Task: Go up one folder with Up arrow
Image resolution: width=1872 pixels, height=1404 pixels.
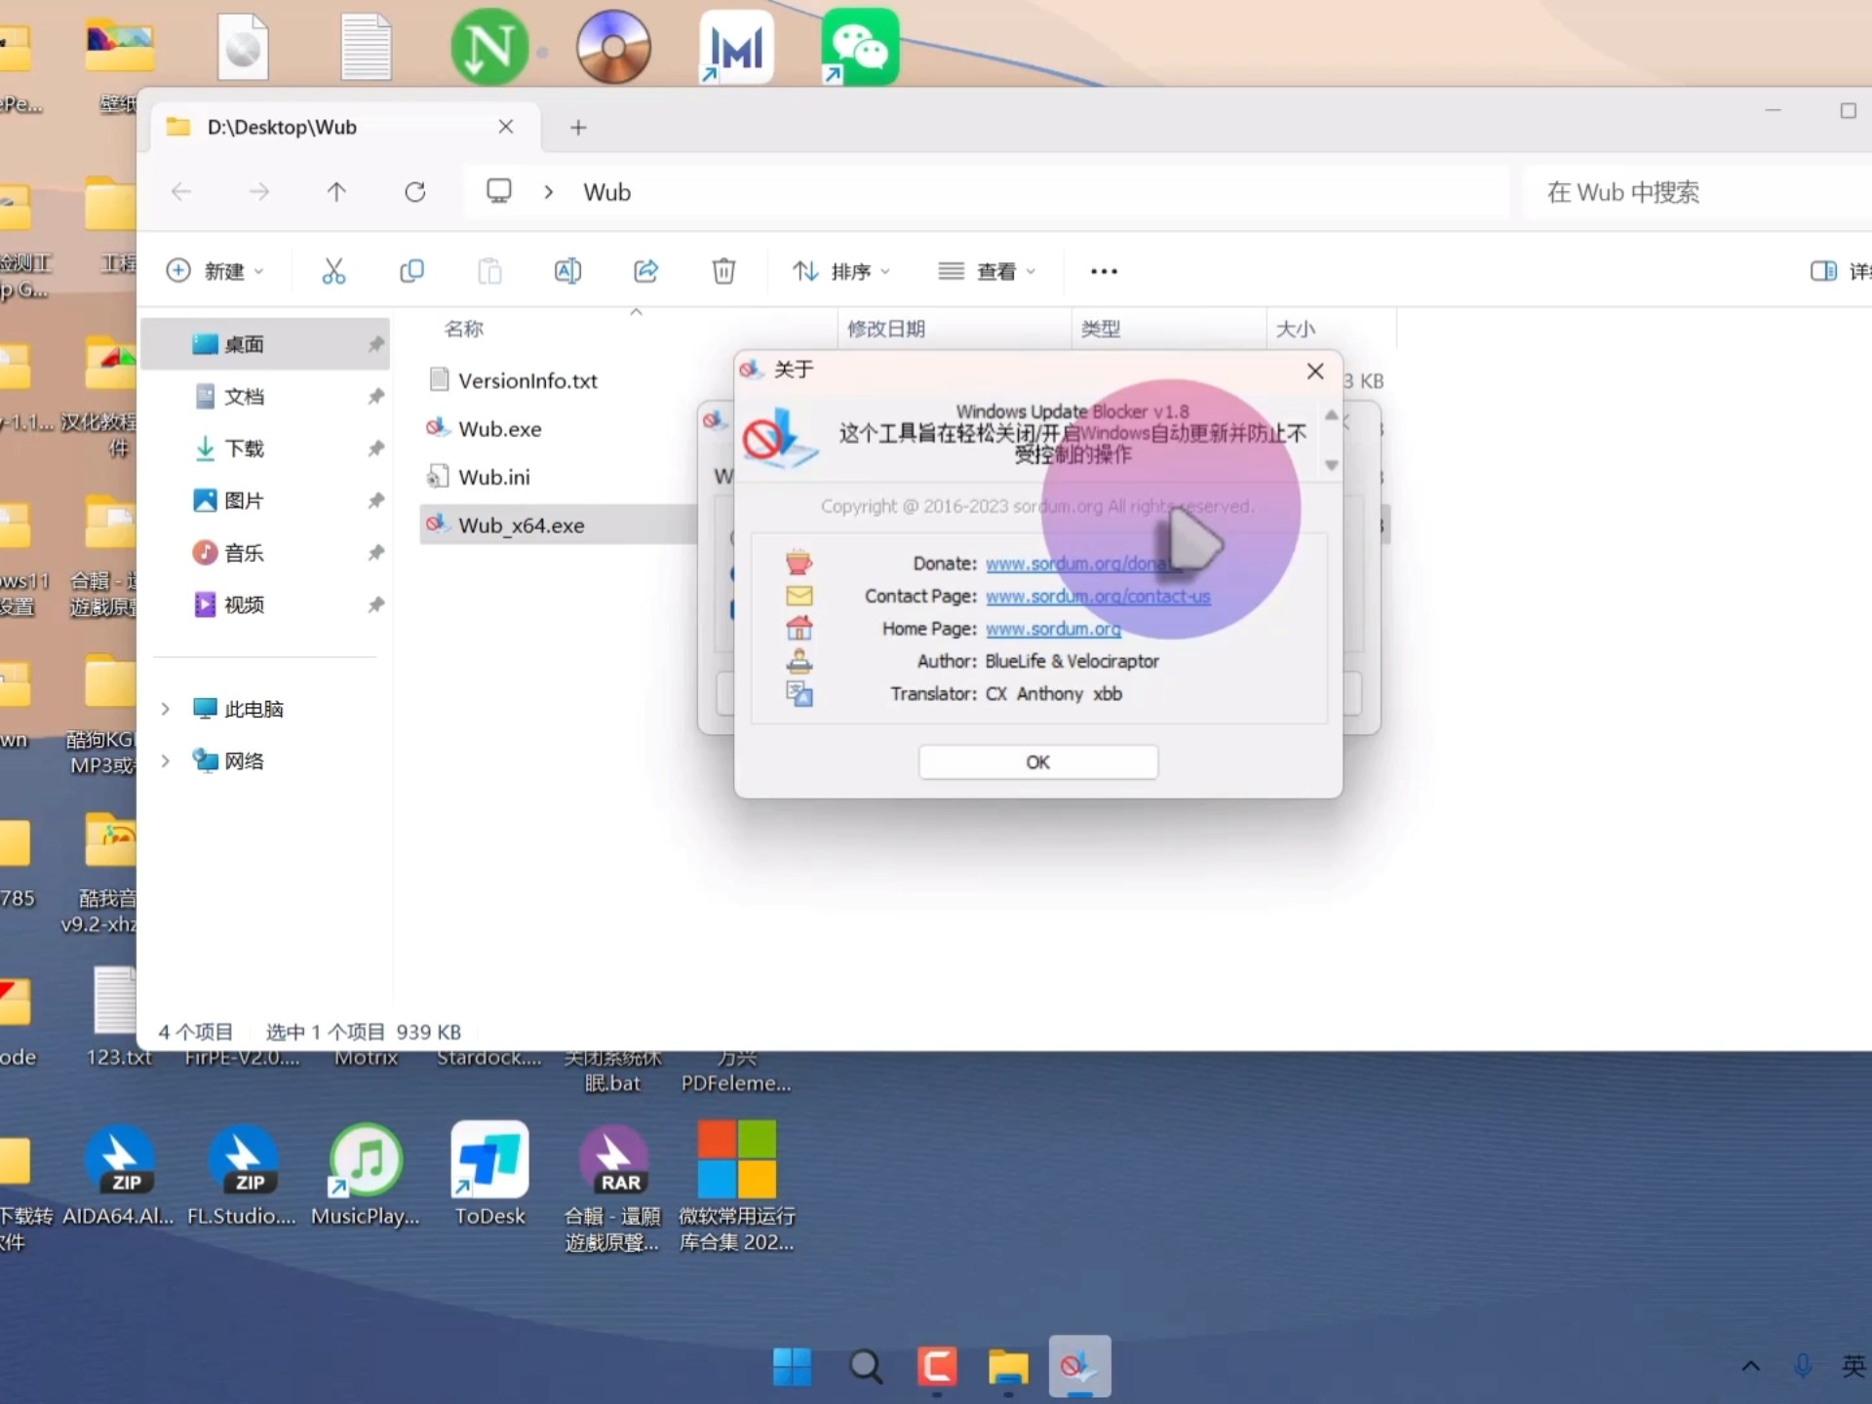Action: 336,192
